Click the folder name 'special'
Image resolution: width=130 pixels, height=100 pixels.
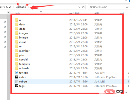point(23,60)
